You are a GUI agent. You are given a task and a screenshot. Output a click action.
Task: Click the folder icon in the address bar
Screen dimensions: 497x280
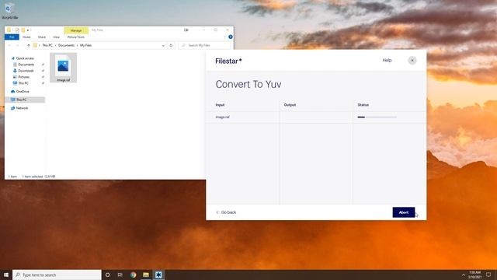(x=35, y=46)
